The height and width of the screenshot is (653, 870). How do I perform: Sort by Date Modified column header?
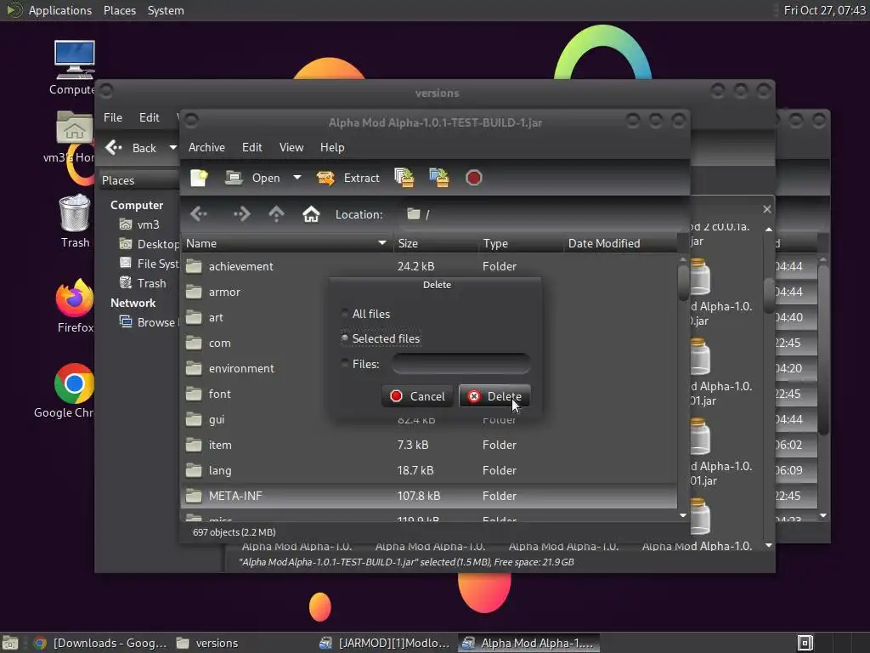click(620, 243)
